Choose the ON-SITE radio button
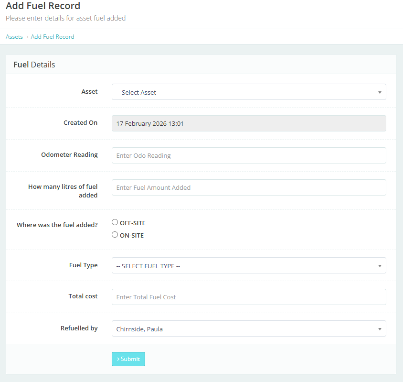 pyautogui.click(x=115, y=235)
